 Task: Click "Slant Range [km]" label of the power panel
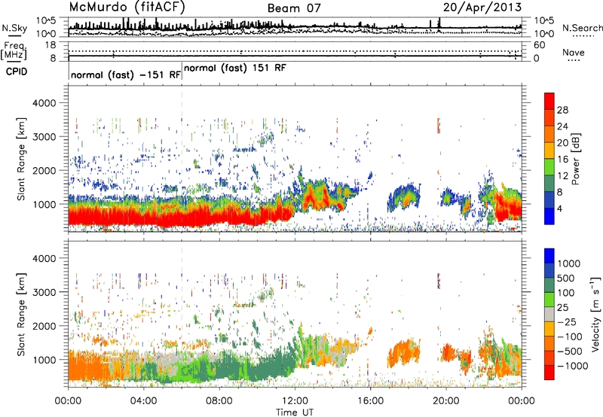21,159
